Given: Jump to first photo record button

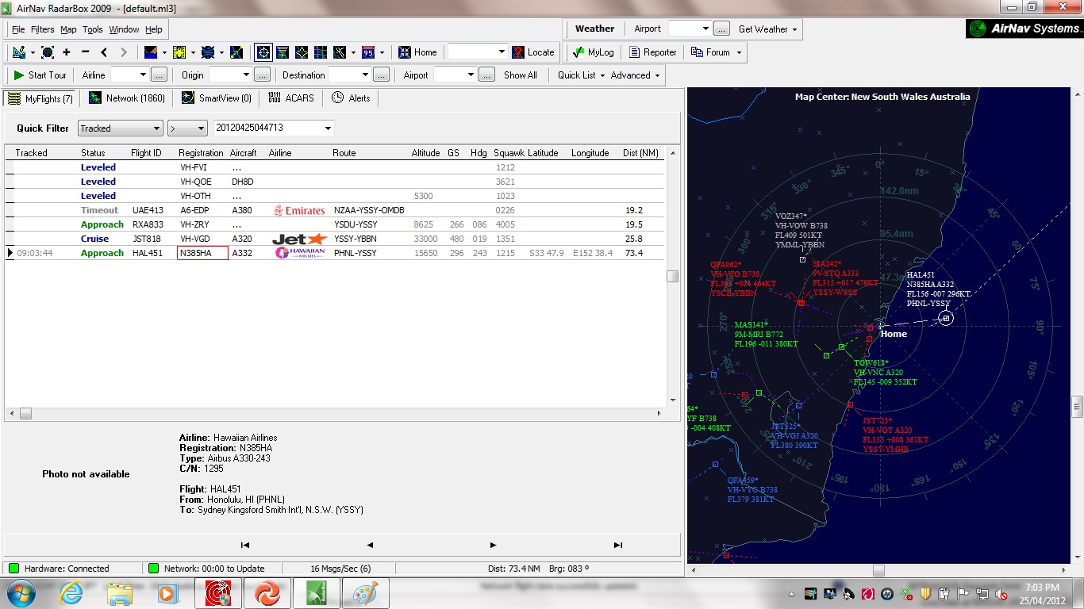Looking at the screenshot, I should pos(245,545).
